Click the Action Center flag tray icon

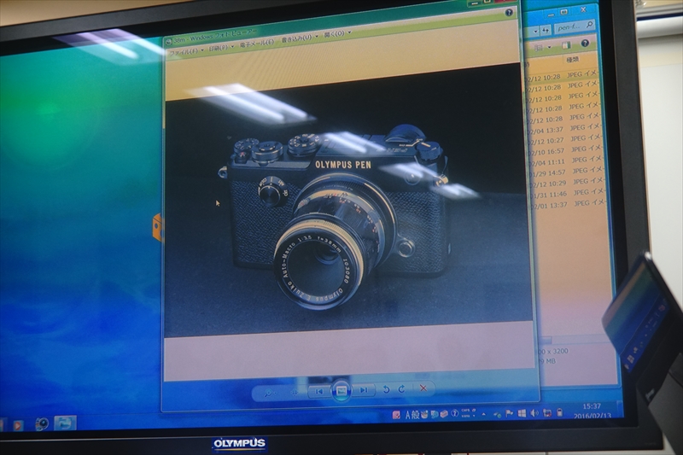(x=509, y=413)
